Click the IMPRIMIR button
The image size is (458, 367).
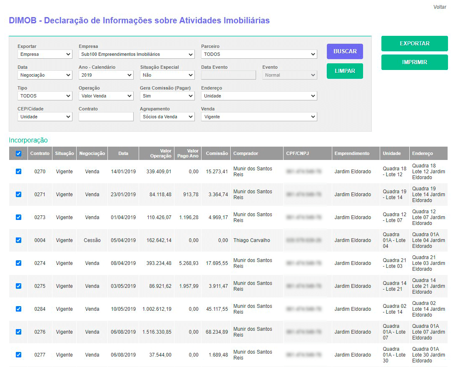click(x=414, y=62)
